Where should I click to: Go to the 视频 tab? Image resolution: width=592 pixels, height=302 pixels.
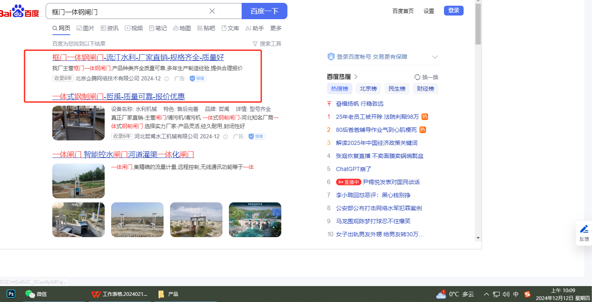point(134,28)
